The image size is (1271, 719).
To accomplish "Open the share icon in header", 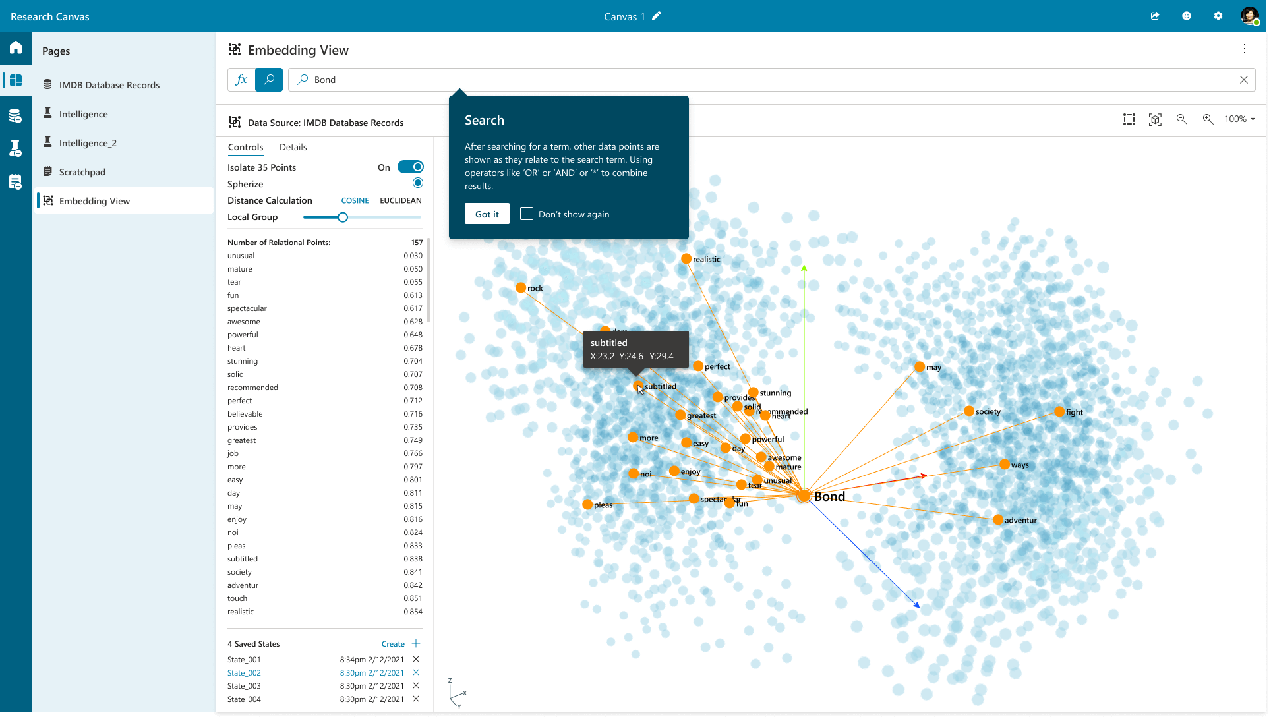I will pyautogui.click(x=1155, y=16).
